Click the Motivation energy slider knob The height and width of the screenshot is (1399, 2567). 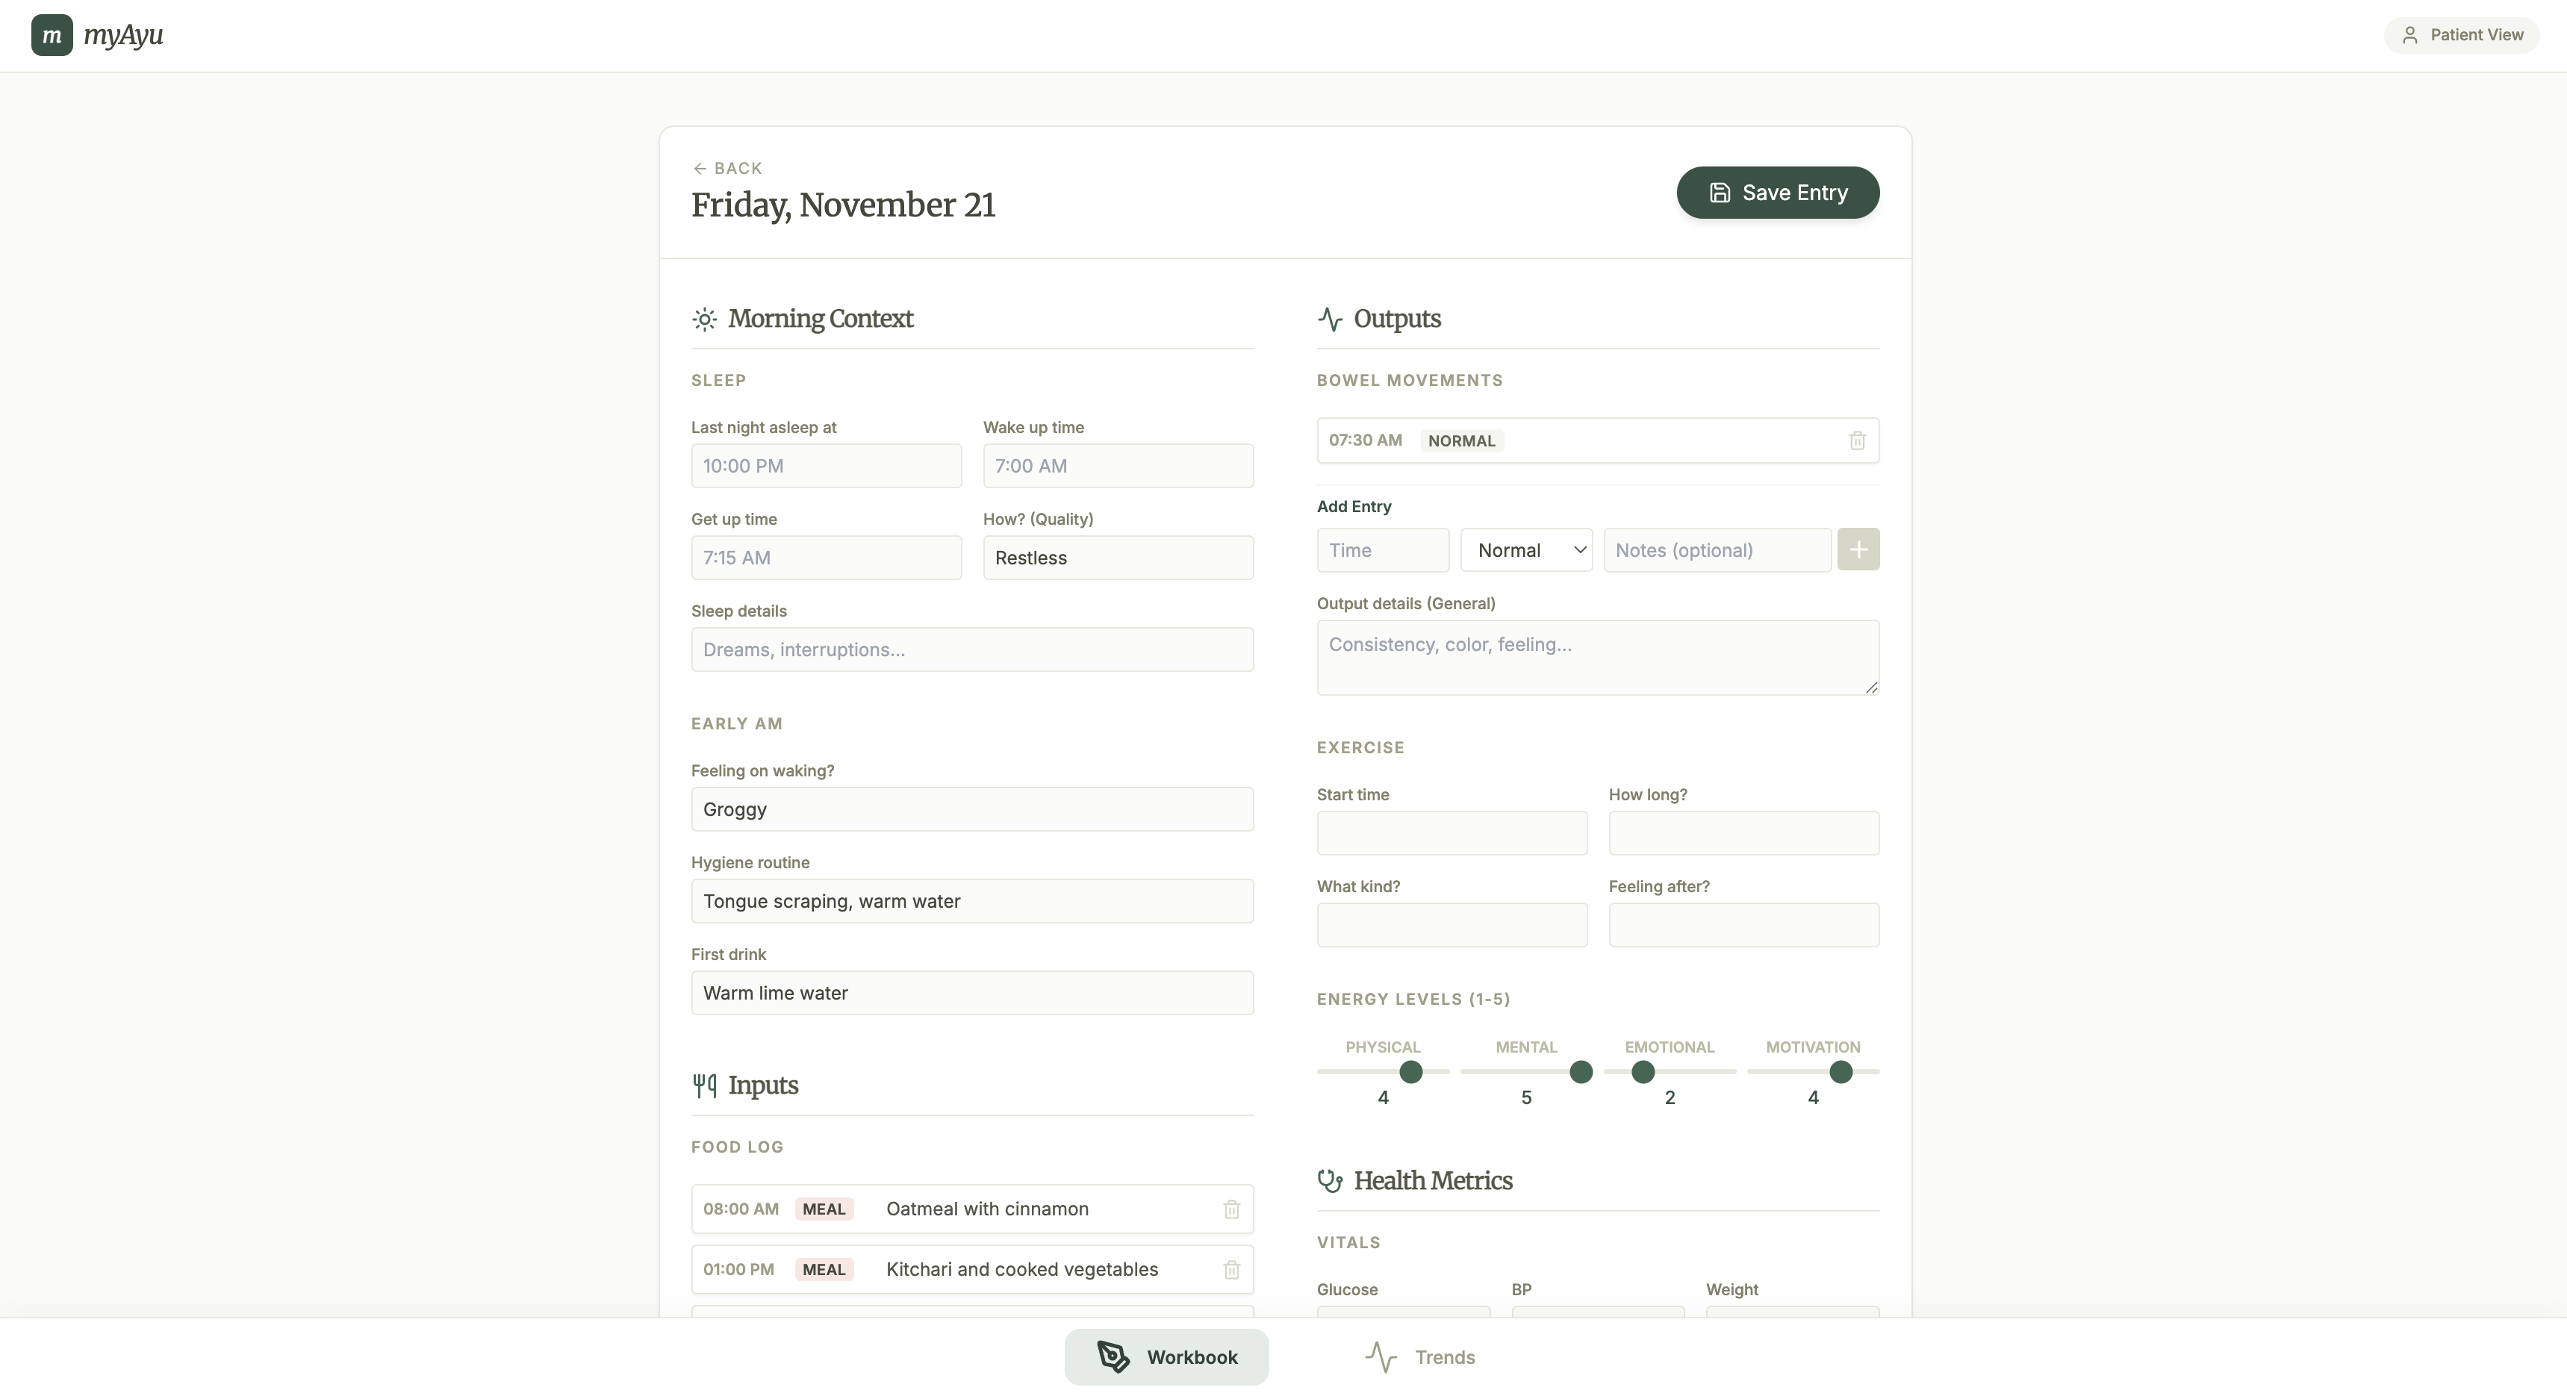click(x=1841, y=1072)
